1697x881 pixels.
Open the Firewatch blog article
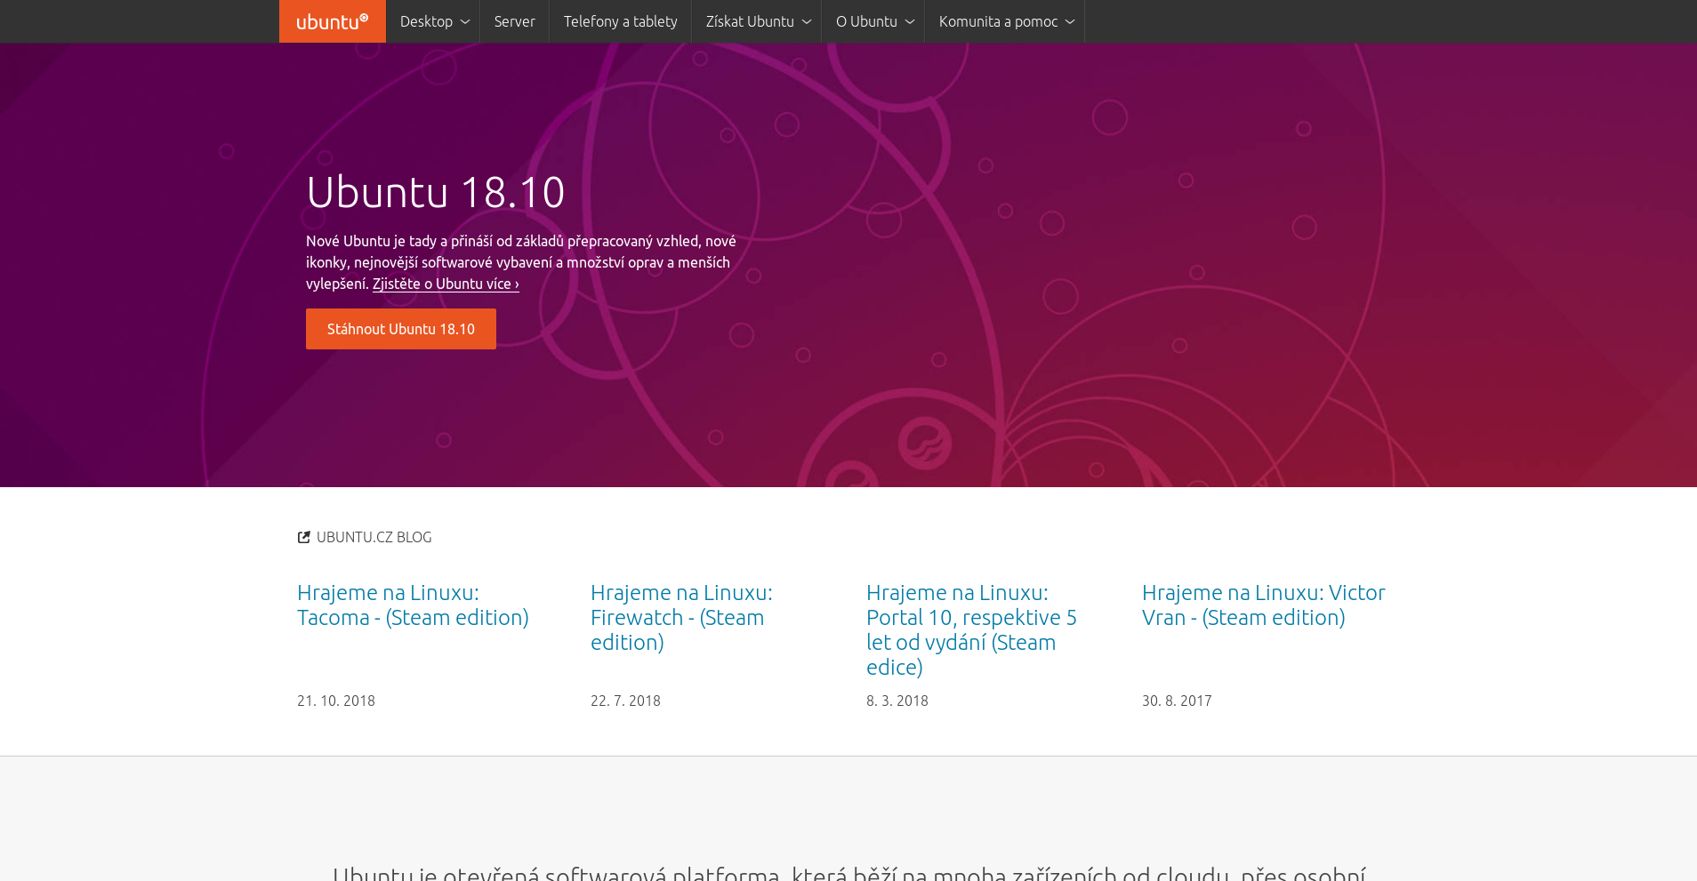(681, 617)
